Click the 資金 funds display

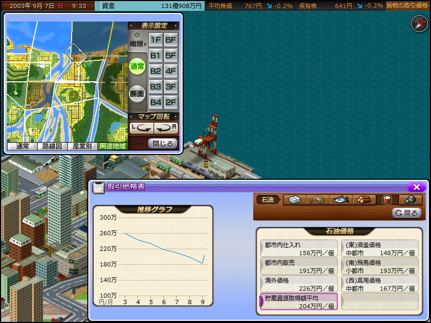tap(150, 6)
